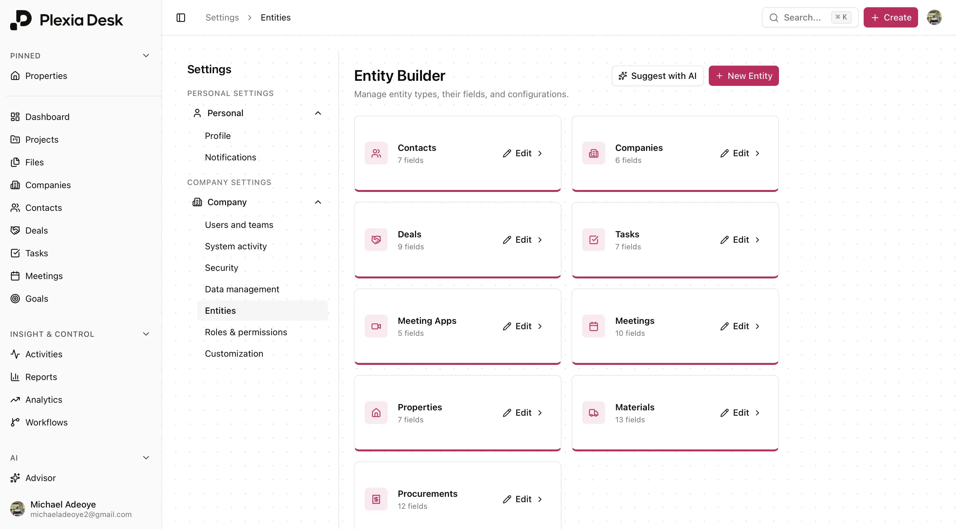This screenshot has width=956, height=529.
Task: Collapse the Pinned section chevron
Action: coord(146,56)
